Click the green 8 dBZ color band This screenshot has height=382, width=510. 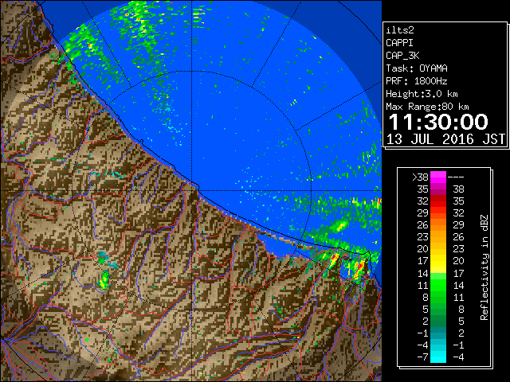[x=438, y=297]
